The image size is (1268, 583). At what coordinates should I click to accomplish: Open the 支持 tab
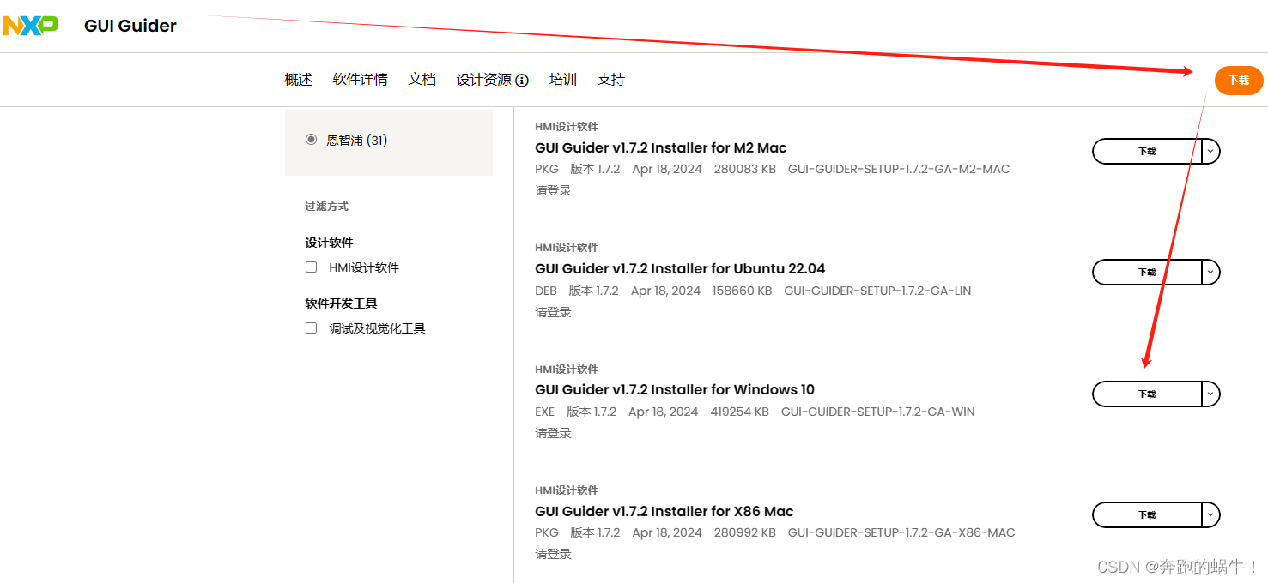(x=611, y=80)
